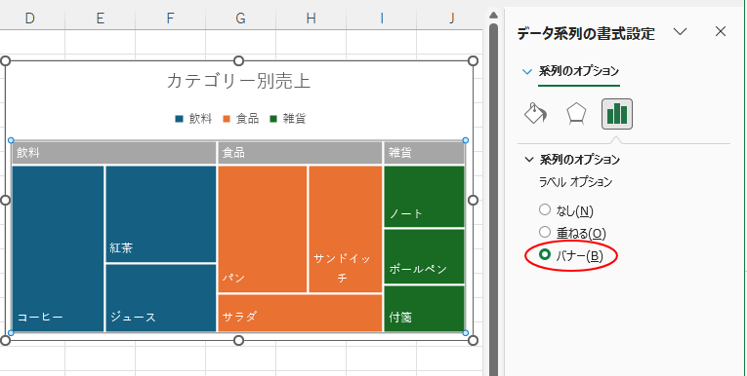Click the ラベル オプション heading text
The image size is (747, 376).
[x=575, y=182]
